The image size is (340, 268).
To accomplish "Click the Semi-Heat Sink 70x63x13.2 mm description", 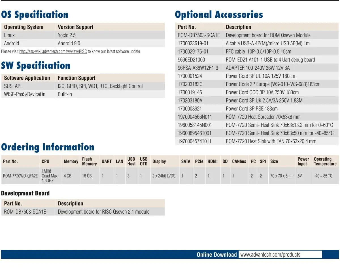I will point(279,125).
